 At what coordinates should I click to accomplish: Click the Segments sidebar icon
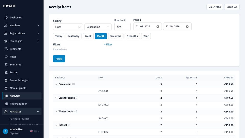click(x=6, y=49)
